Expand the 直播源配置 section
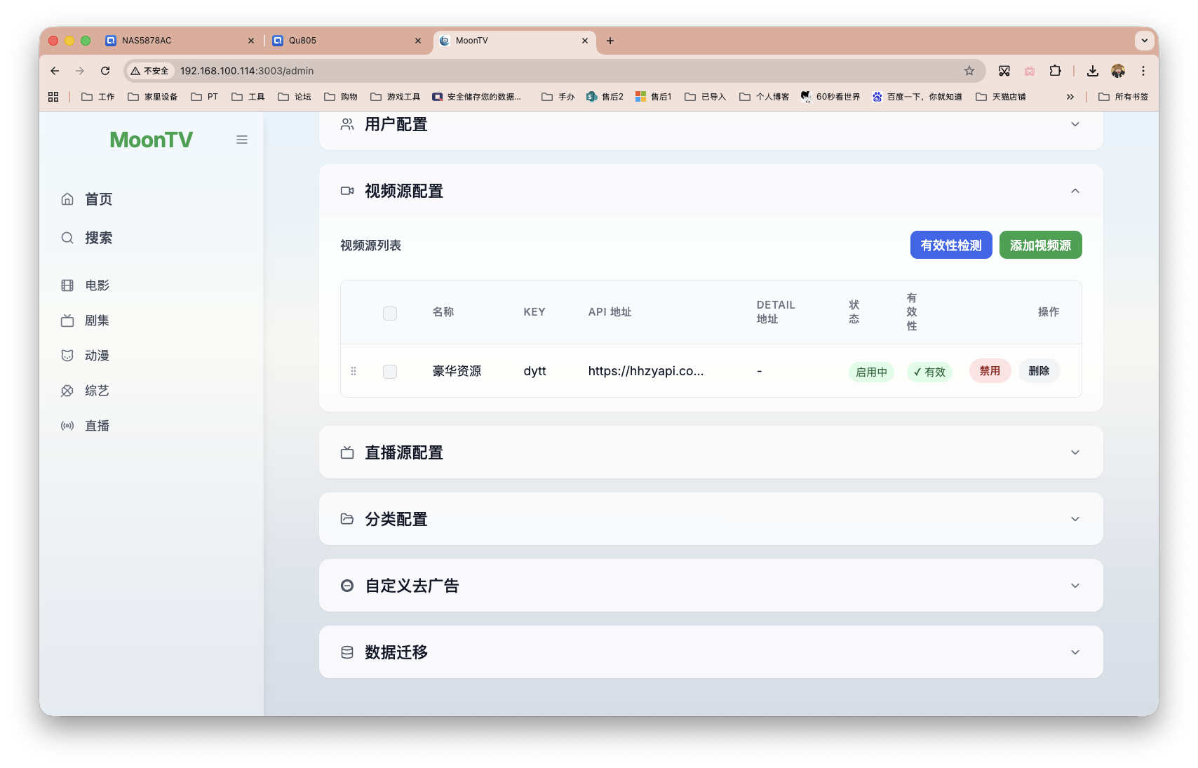The height and width of the screenshot is (768, 1198). point(1075,452)
